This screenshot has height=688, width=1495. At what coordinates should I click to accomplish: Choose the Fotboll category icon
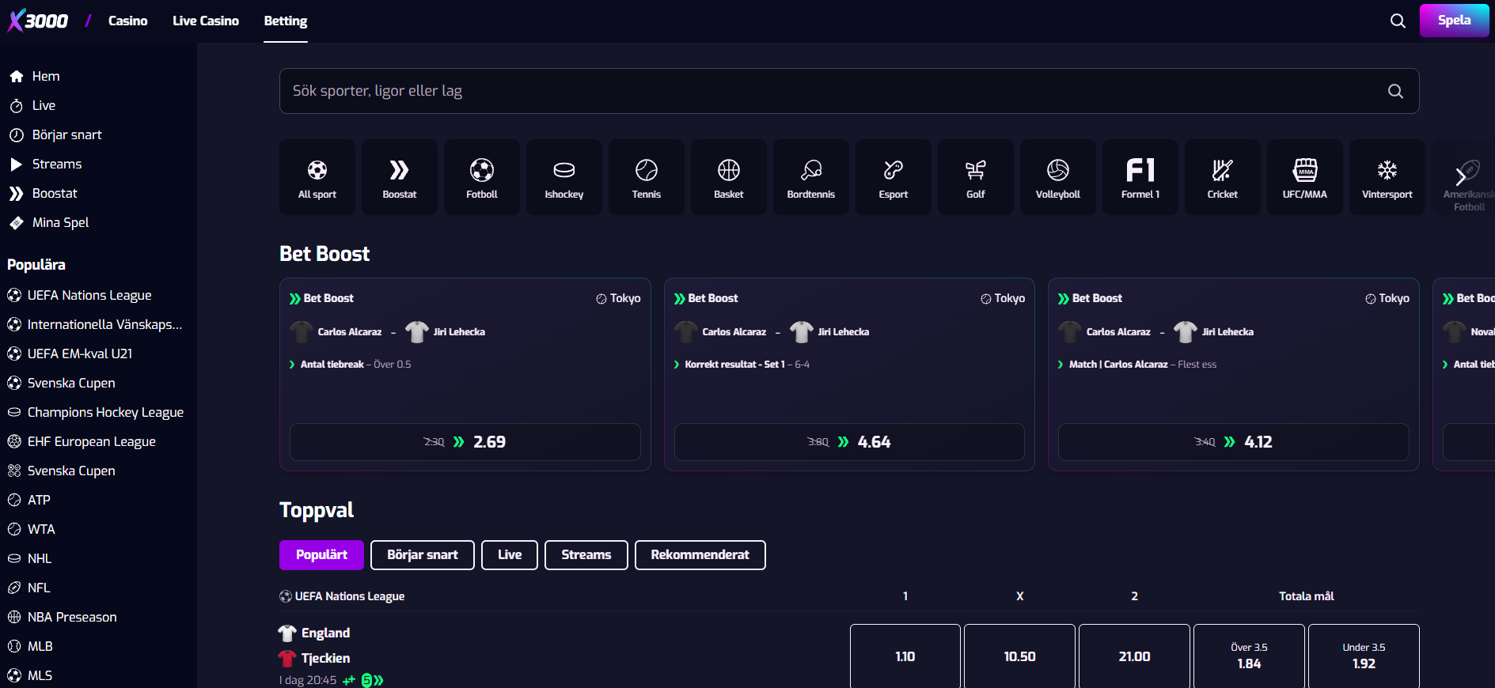point(482,177)
